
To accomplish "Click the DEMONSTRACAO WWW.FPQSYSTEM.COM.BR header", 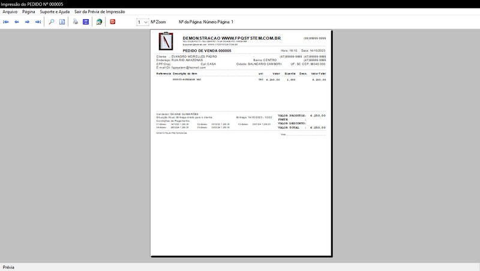I will coord(232,38).
